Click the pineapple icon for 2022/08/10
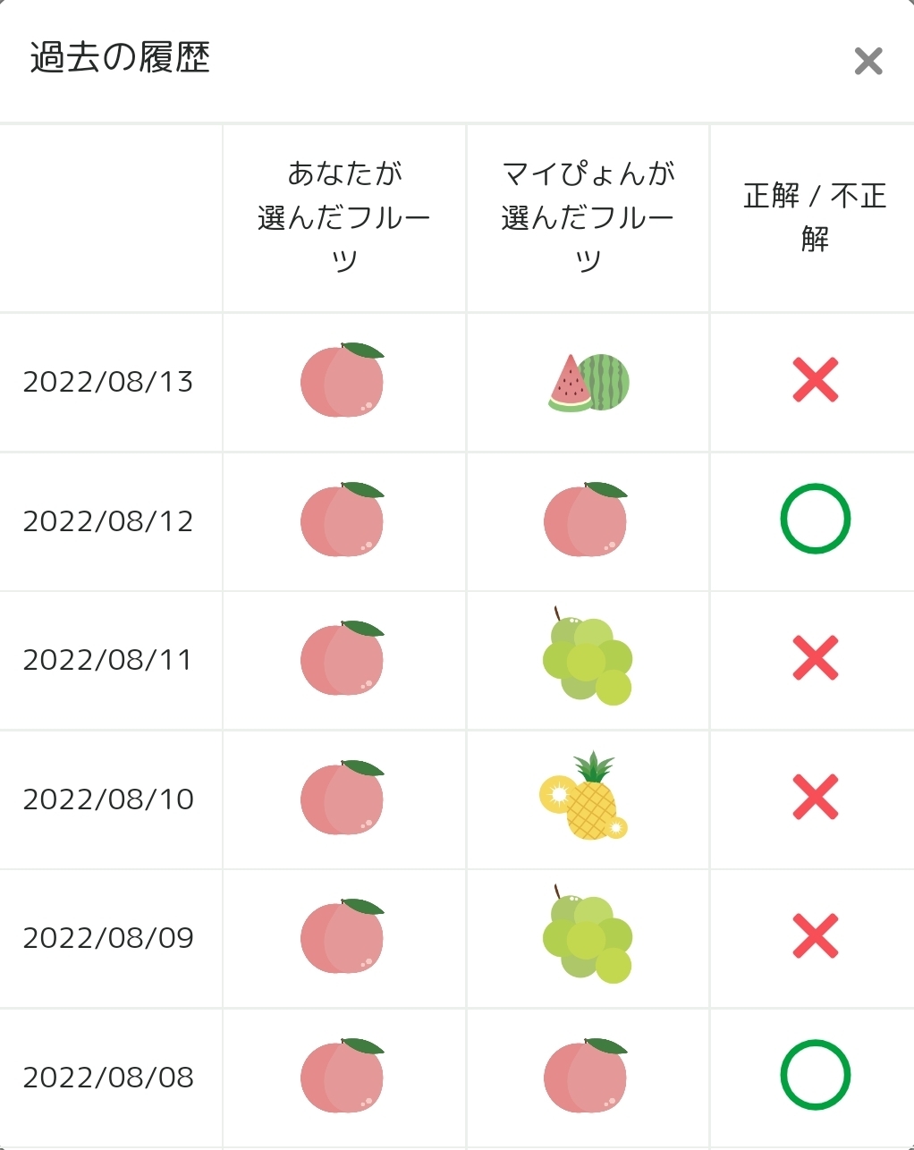The height and width of the screenshot is (1150, 914). click(585, 797)
